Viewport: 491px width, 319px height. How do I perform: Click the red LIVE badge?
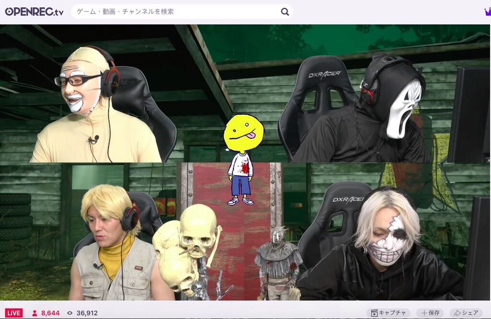14,313
